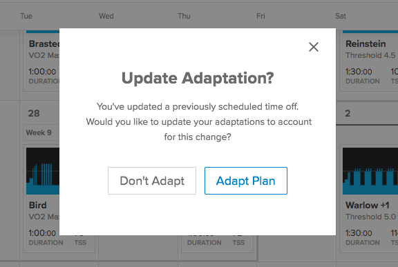Click calendar day 28
This screenshot has height=267, width=398.
point(34,113)
